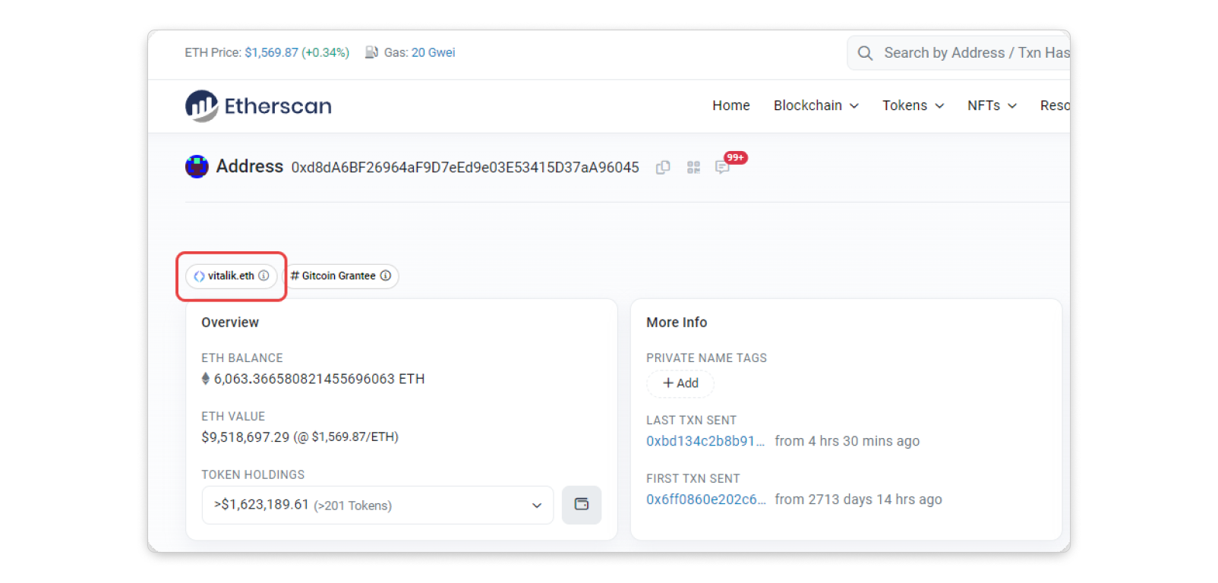Open the comments icon with 99+ badge
Image resolution: width=1218 pixels, height=583 pixels.
point(722,168)
